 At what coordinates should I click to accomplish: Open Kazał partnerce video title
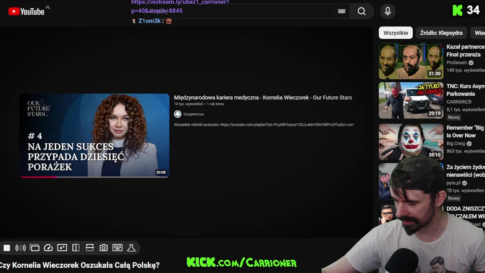tap(466, 50)
